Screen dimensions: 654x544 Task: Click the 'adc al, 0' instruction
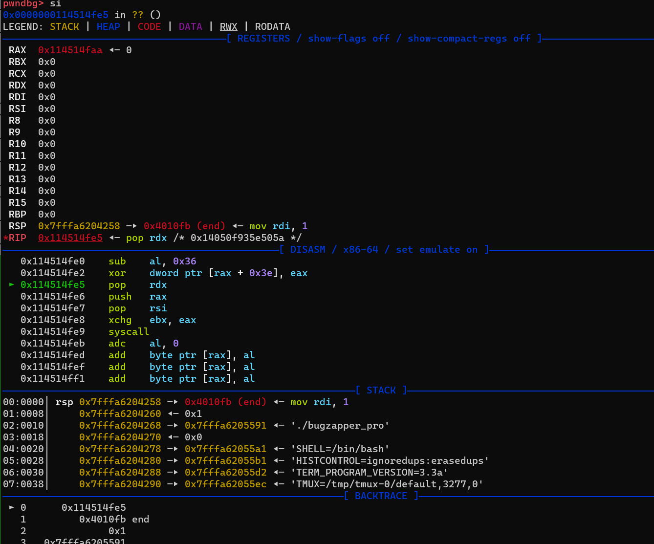(x=144, y=344)
